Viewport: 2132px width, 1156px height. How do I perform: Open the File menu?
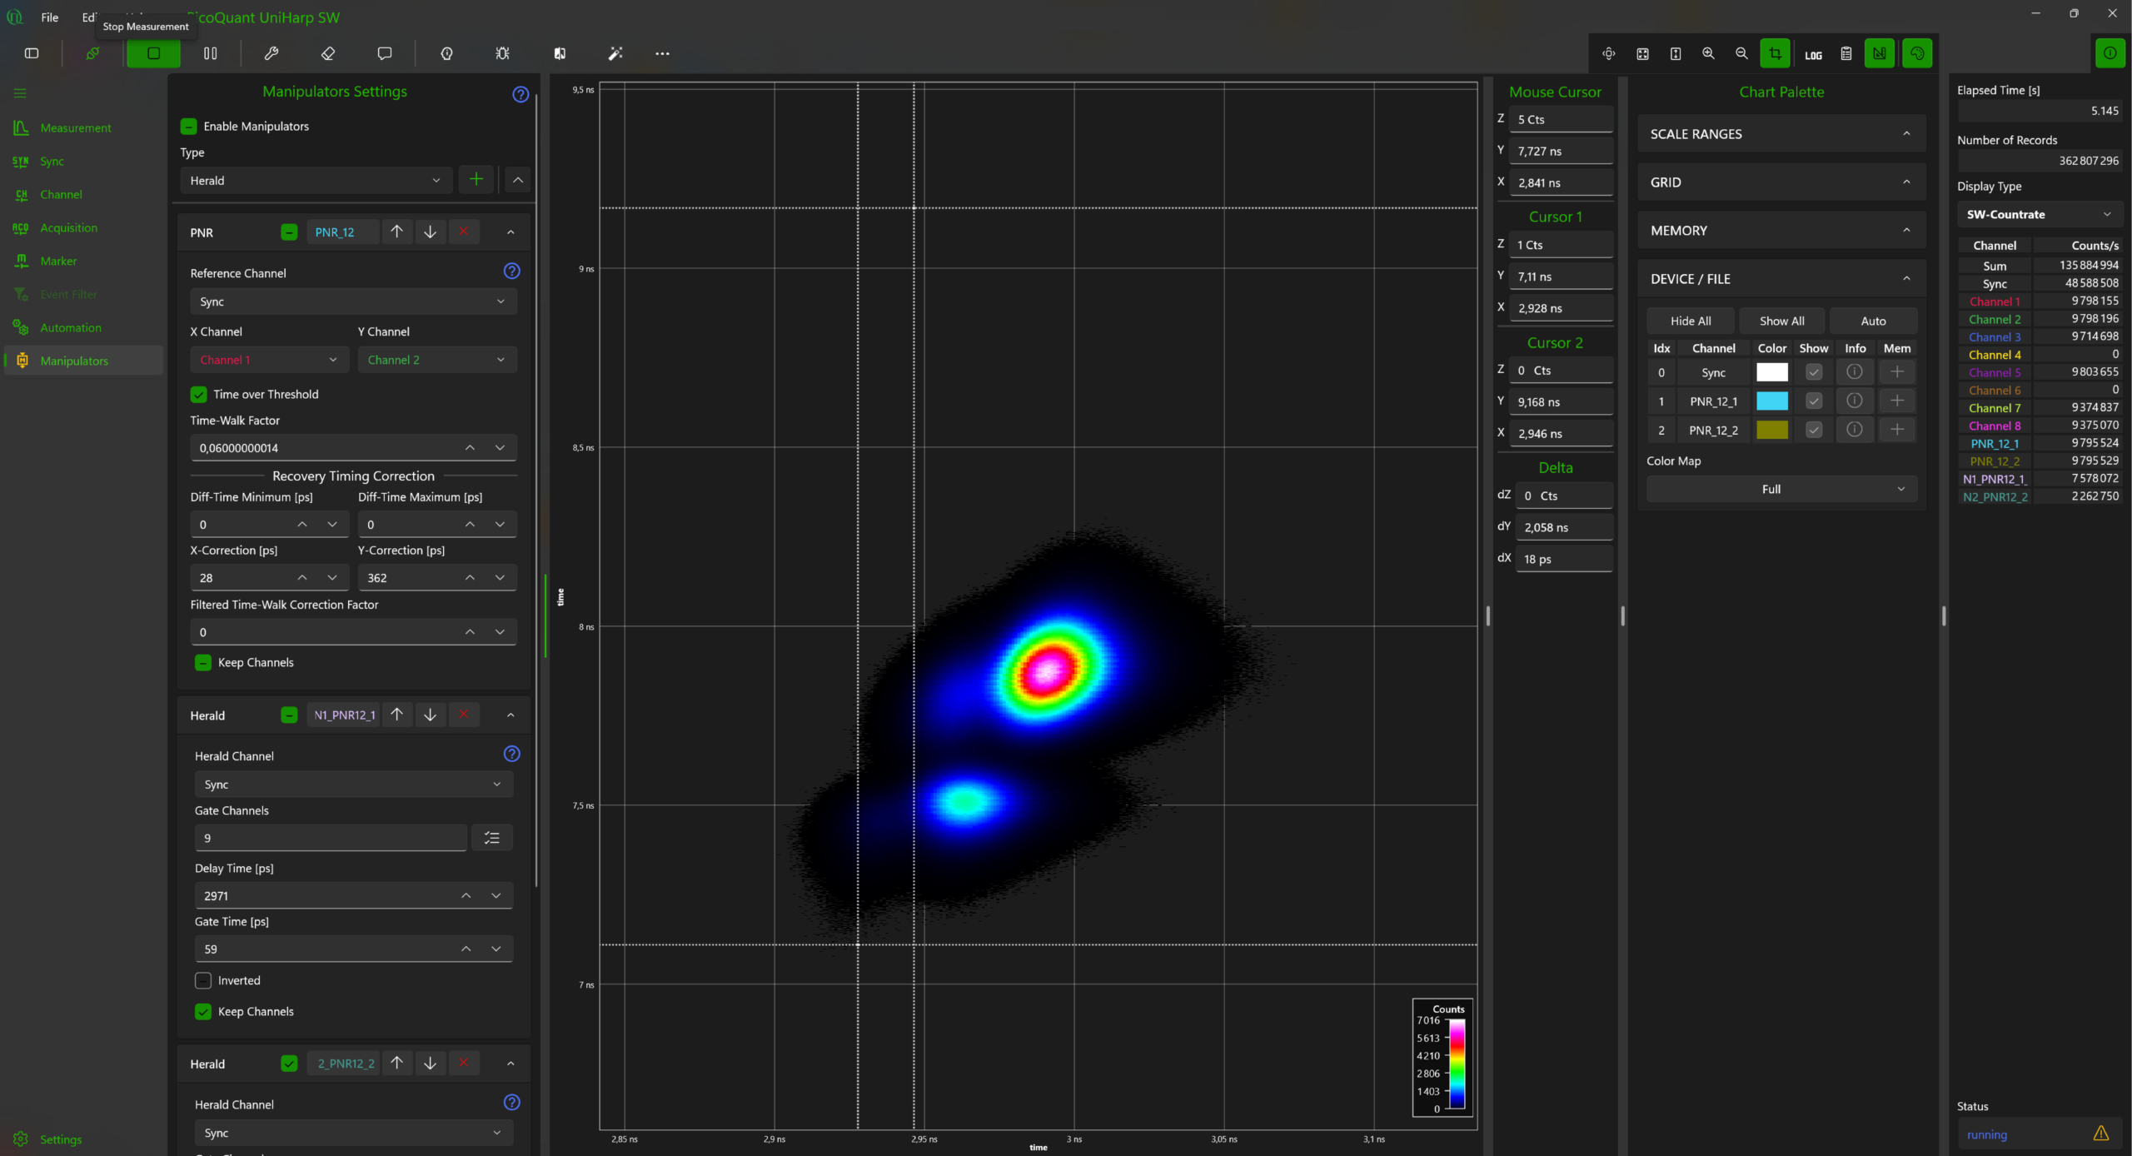50,17
